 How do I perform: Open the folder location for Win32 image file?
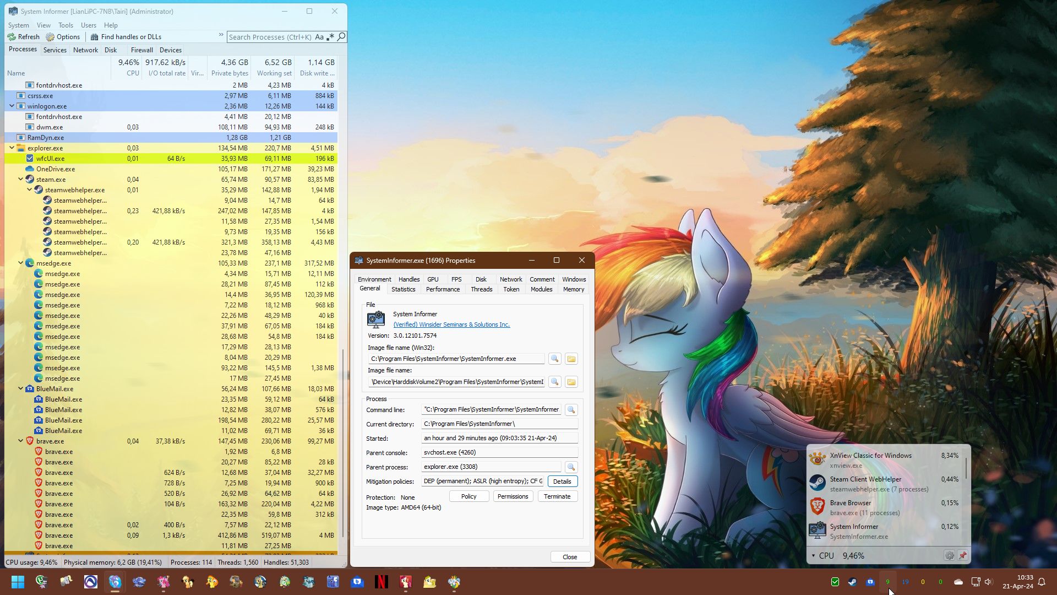[x=571, y=359]
